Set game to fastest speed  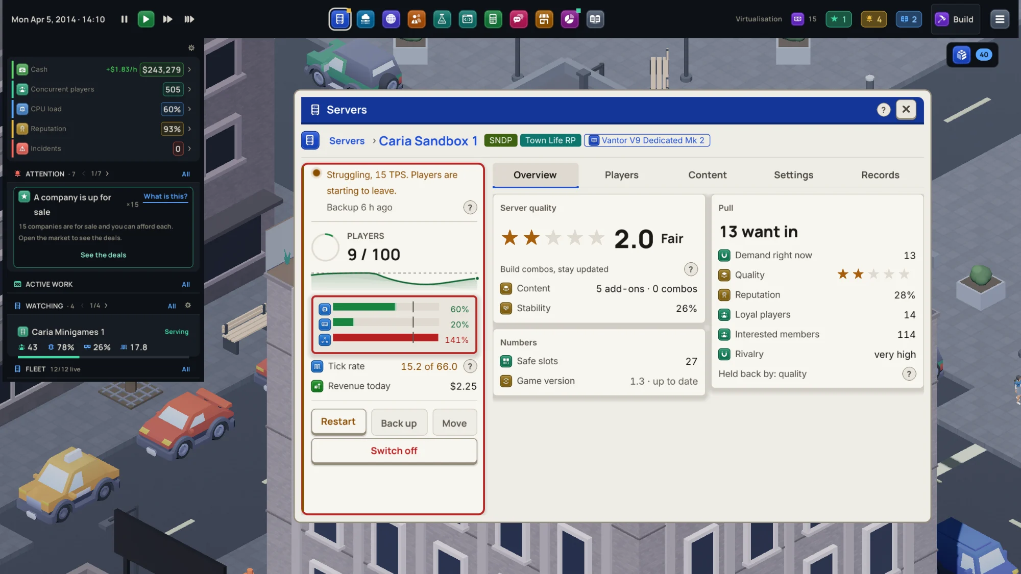(x=189, y=19)
